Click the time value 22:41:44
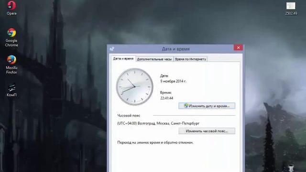Image resolution: width=306 pixels, height=172 pixels. [x=167, y=98]
